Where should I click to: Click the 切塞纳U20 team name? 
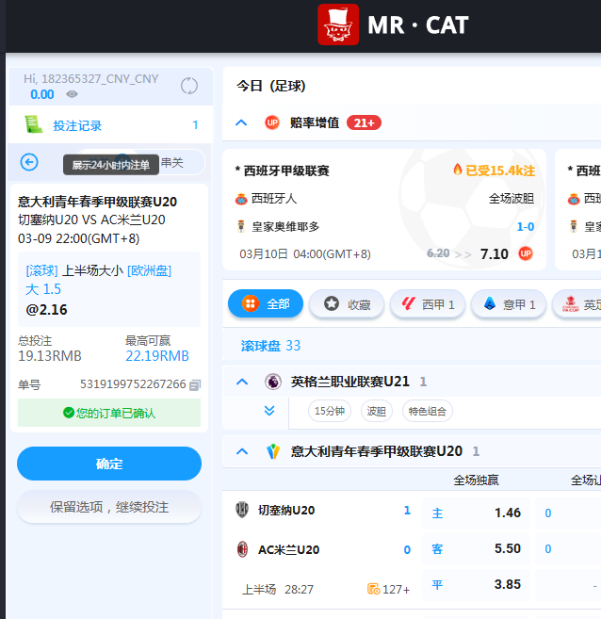pyautogui.click(x=286, y=510)
